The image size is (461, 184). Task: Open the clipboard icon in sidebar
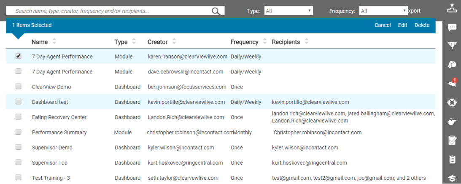coord(452,160)
